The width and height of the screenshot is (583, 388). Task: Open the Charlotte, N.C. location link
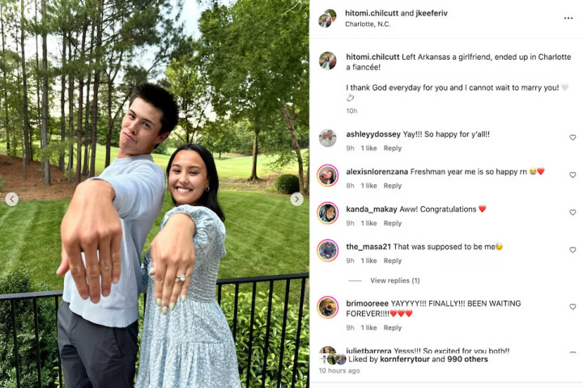pyautogui.click(x=368, y=24)
